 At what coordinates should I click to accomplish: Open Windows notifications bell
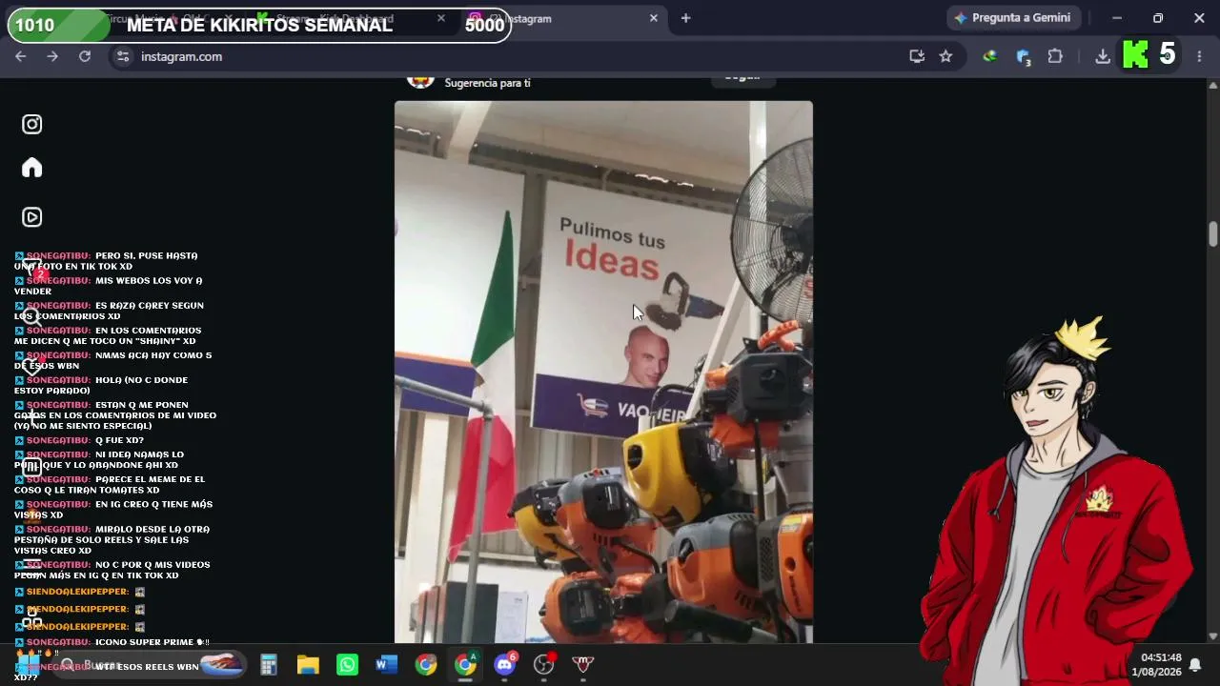click(x=1194, y=664)
